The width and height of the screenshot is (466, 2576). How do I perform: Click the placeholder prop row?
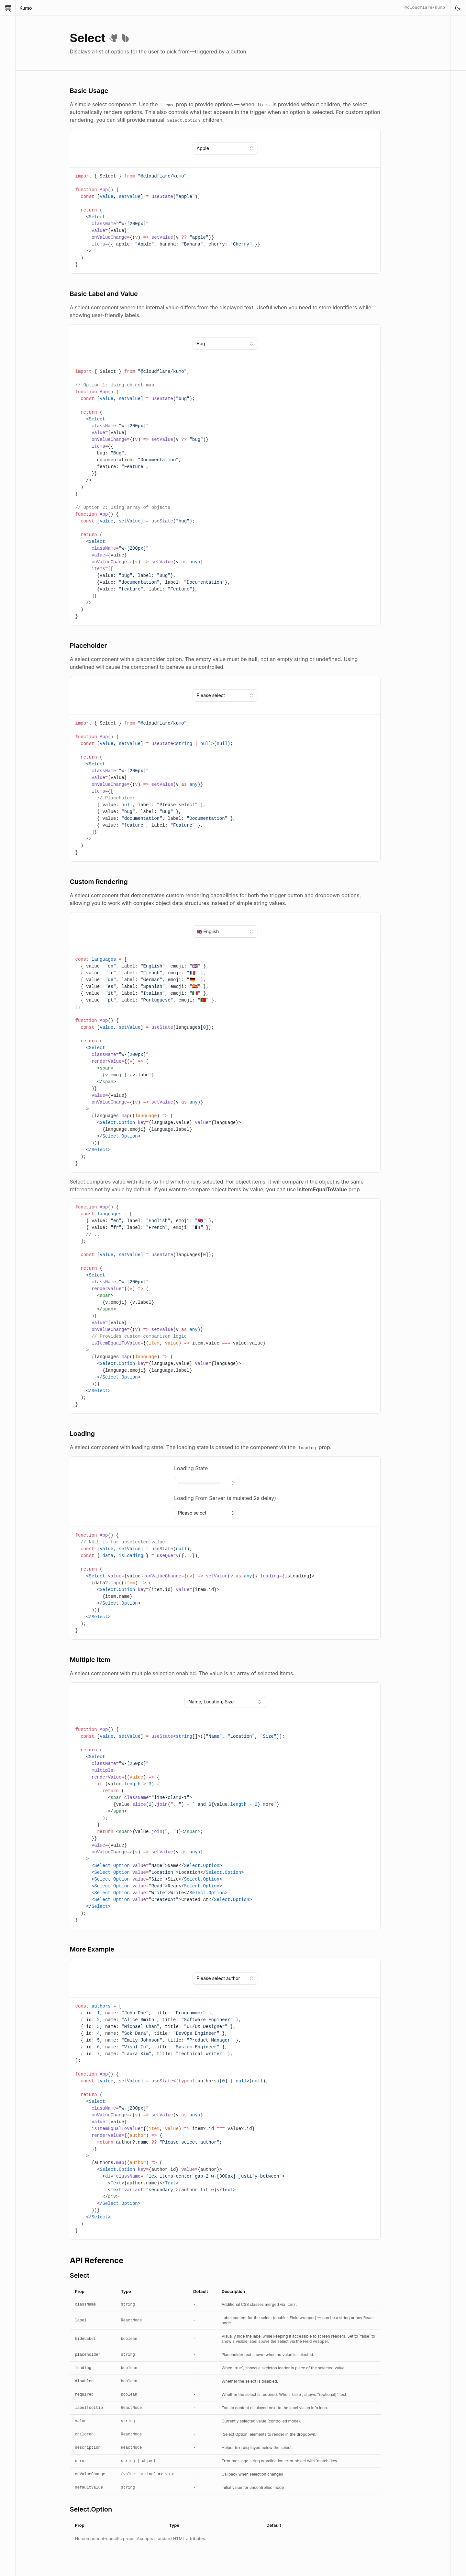(225, 2354)
